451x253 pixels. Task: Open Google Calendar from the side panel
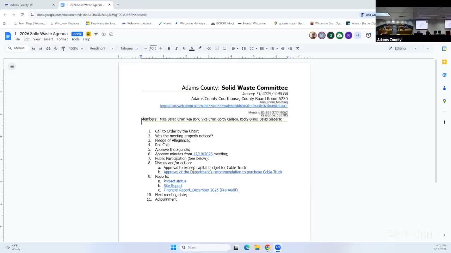(x=444, y=49)
